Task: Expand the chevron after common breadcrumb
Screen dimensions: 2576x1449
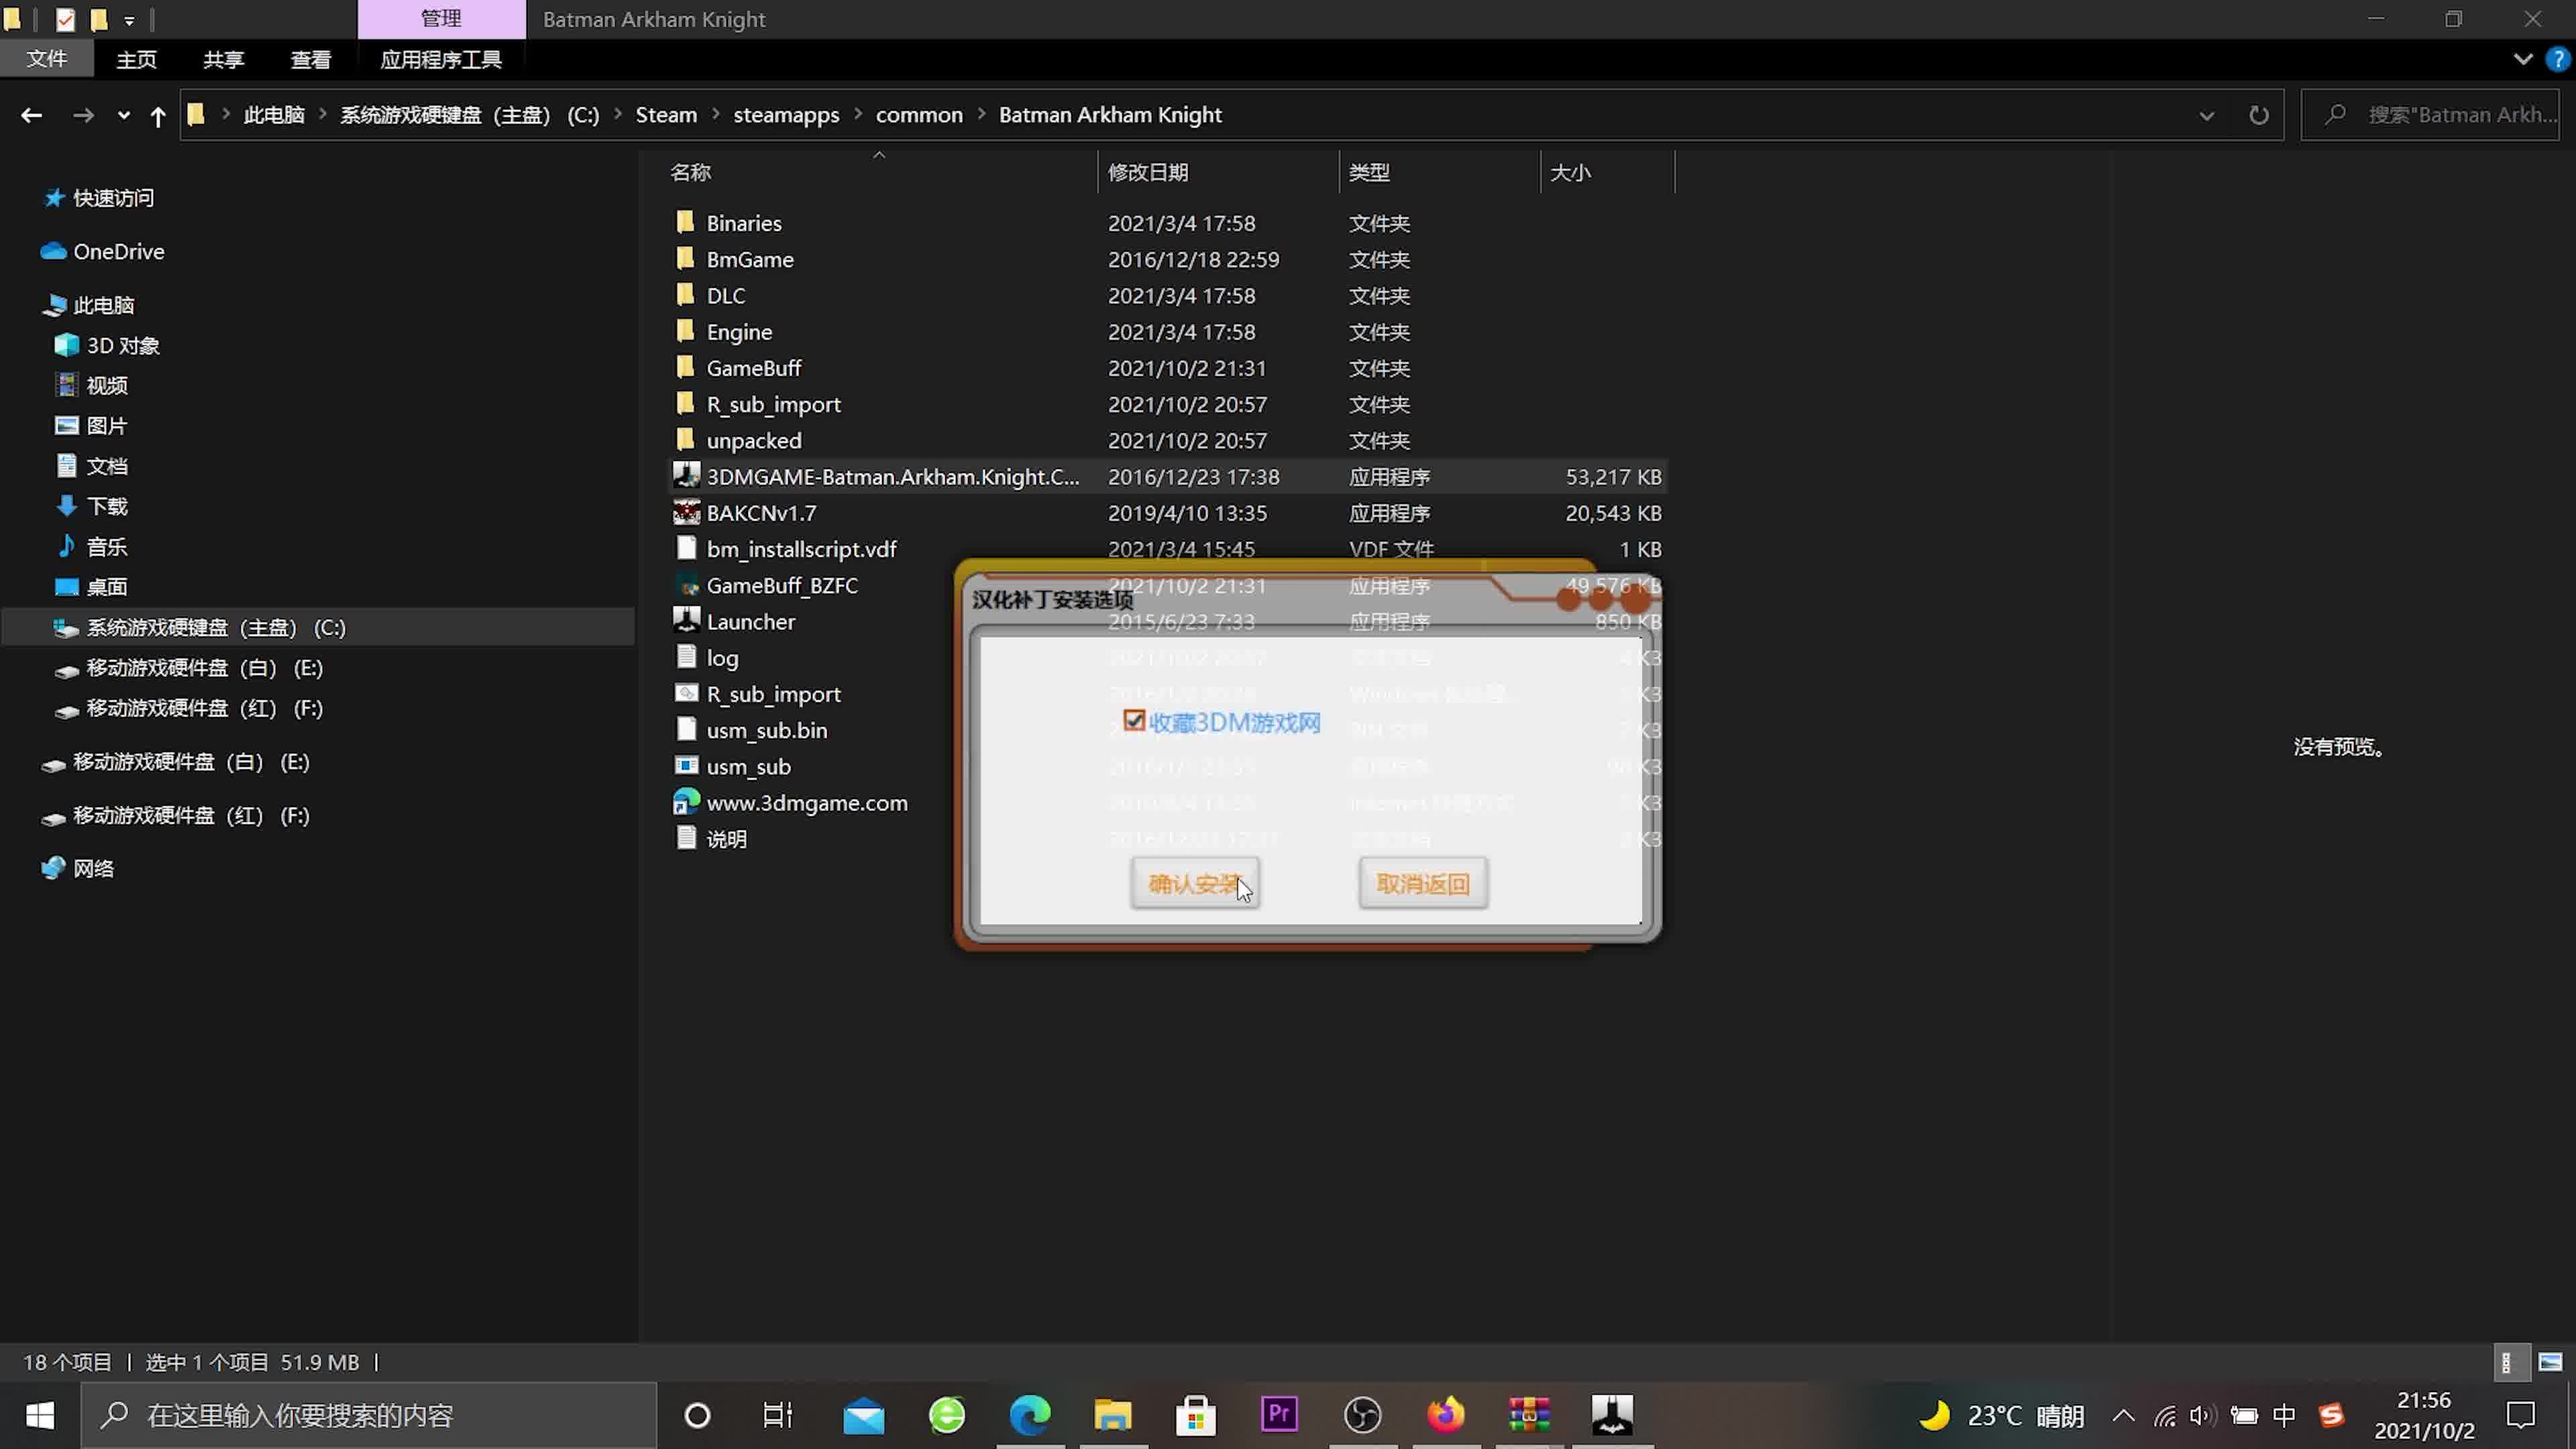Action: [x=982, y=115]
